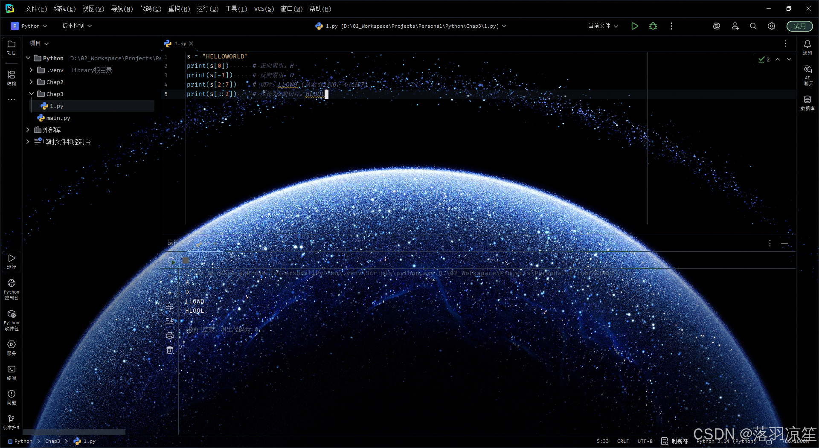The height and width of the screenshot is (448, 819).
Task: Open the File (文件) menu
Action: [36, 9]
